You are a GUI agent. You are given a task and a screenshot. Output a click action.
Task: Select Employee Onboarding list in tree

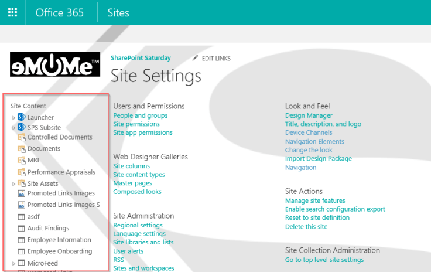coord(60,251)
